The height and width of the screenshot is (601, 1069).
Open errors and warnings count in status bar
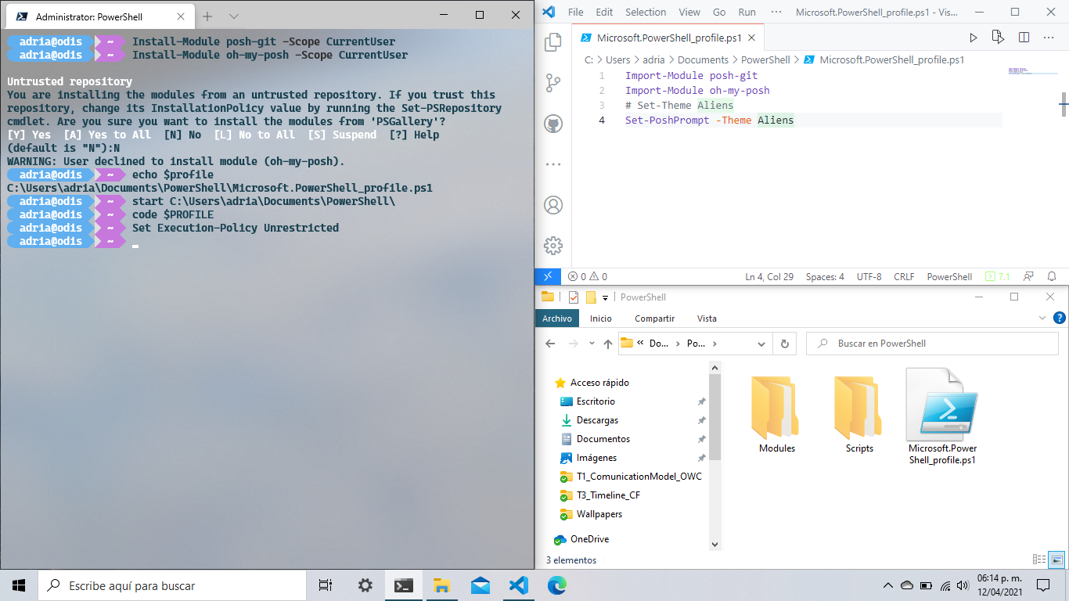coord(587,276)
